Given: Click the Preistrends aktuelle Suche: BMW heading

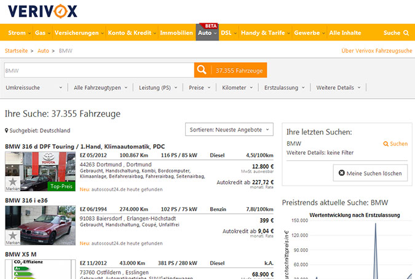Looking at the screenshot, I should tap(335, 203).
